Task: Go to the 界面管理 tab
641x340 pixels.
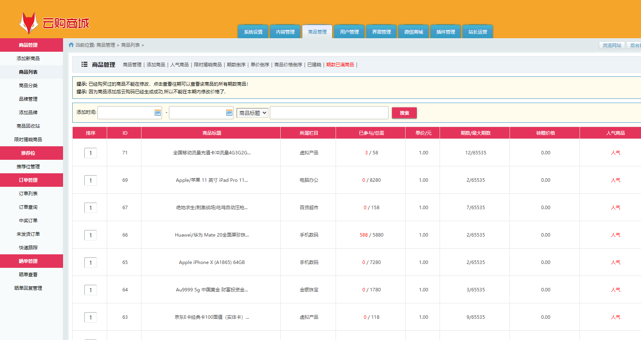Action: click(382, 32)
